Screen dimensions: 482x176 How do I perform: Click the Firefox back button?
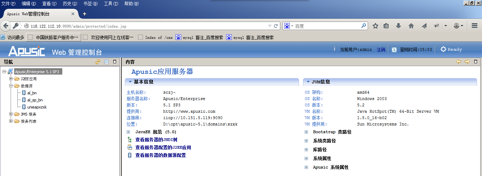point(5,26)
